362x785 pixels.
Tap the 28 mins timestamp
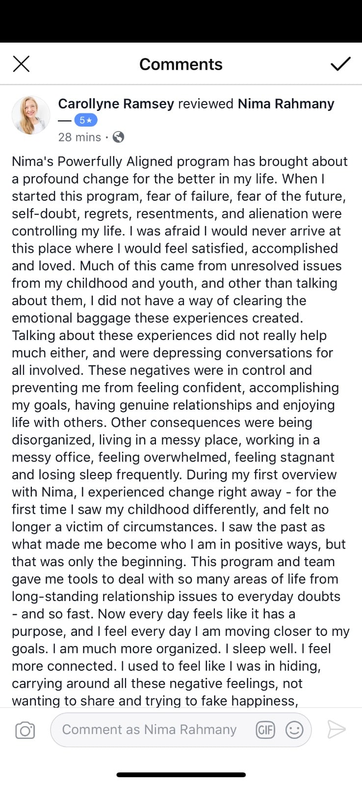coord(79,137)
